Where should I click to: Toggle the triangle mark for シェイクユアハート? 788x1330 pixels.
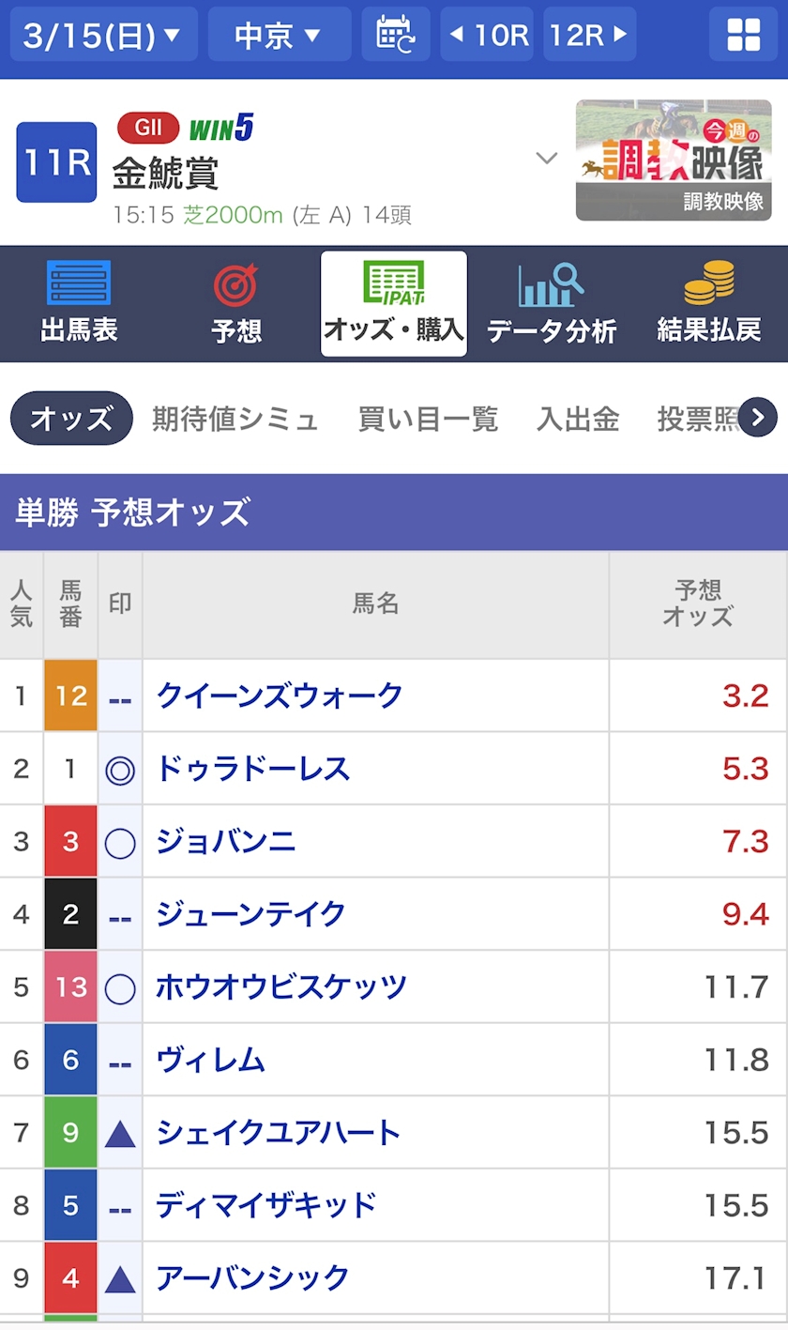coord(120,1134)
